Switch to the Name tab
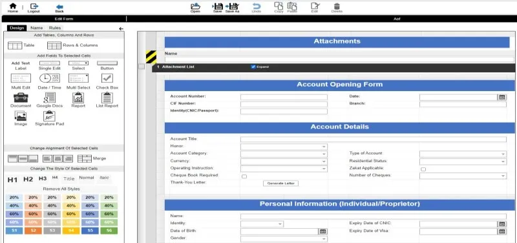Image resolution: width=517 pixels, height=243 pixels. point(37,28)
